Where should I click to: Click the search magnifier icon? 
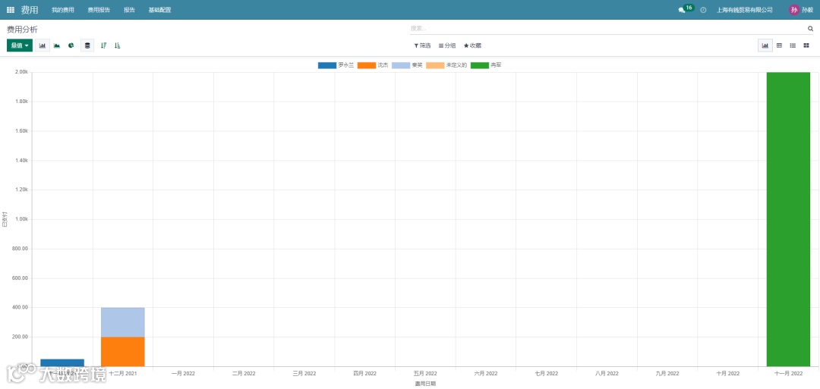[x=811, y=29]
